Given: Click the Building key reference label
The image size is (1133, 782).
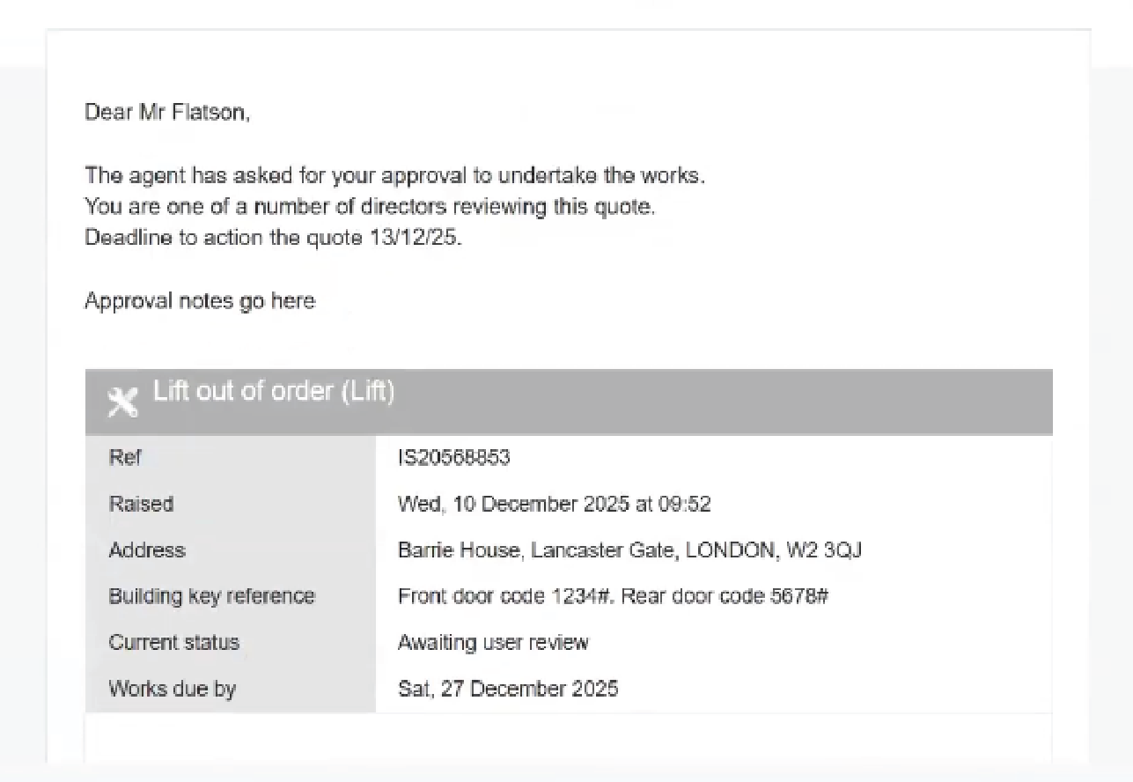Looking at the screenshot, I should coord(211,596).
